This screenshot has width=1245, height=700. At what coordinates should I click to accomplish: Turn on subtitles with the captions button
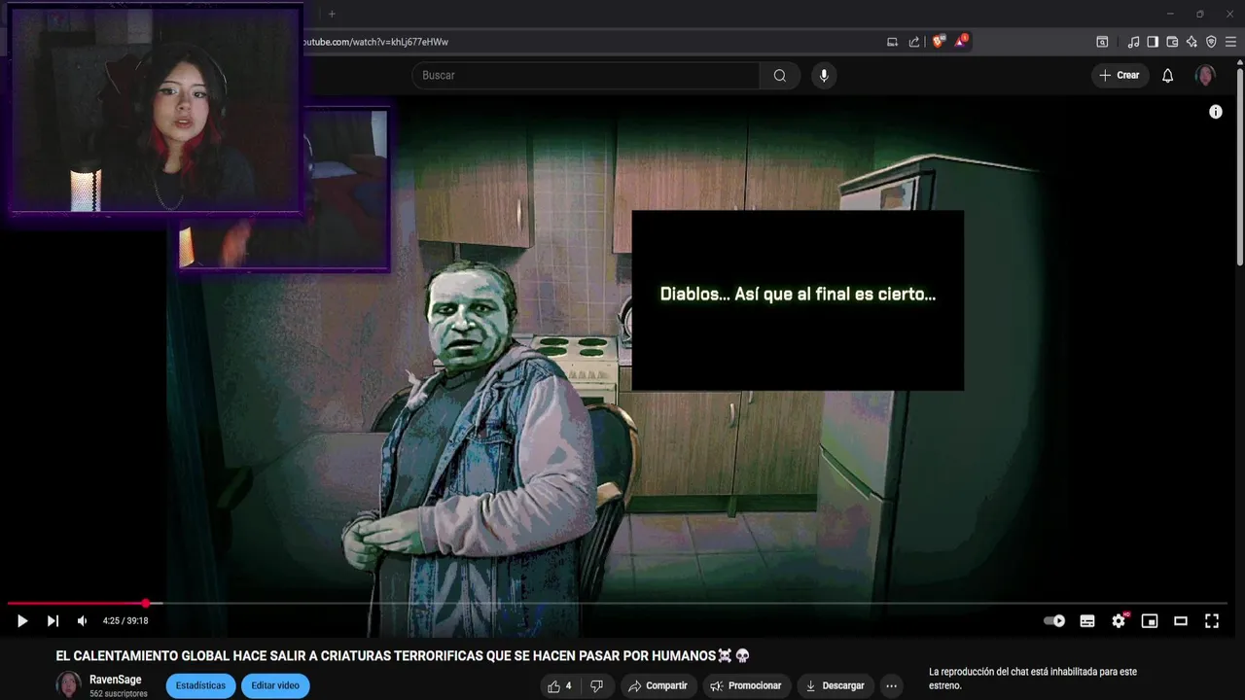(x=1087, y=621)
